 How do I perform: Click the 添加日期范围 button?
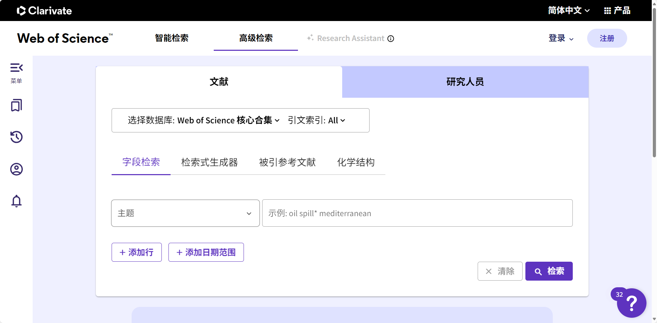pos(206,252)
